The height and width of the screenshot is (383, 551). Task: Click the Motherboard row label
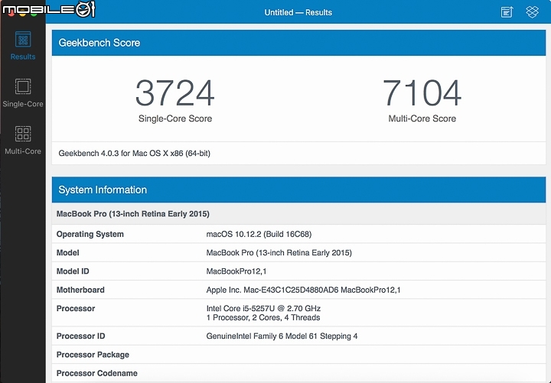[80, 290]
